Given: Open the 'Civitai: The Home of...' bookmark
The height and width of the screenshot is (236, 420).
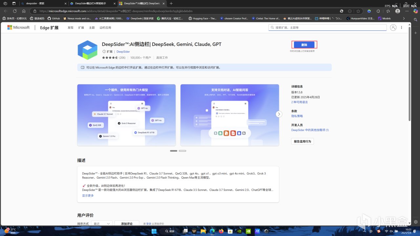Looking at the screenshot, I should pos(266,18).
